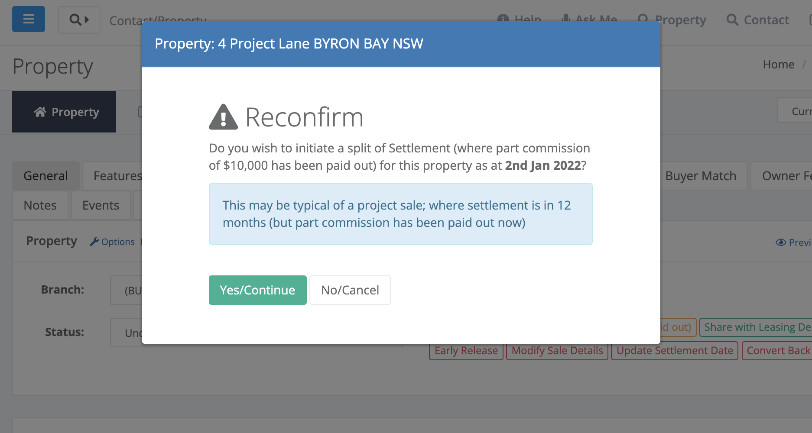Go to Home breadcrumb link
This screenshot has height=433, width=812.
coord(779,65)
